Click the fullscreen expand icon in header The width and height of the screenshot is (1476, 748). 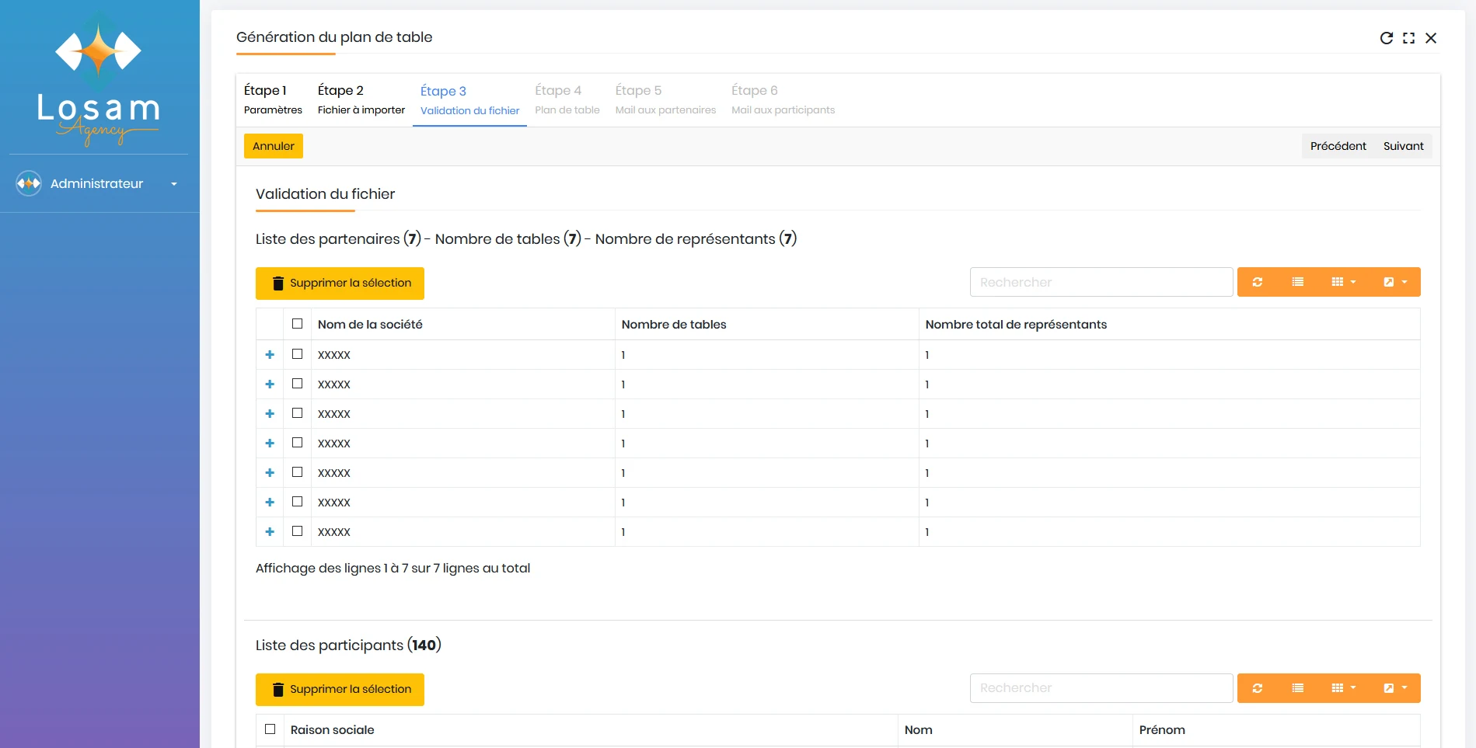tap(1408, 38)
